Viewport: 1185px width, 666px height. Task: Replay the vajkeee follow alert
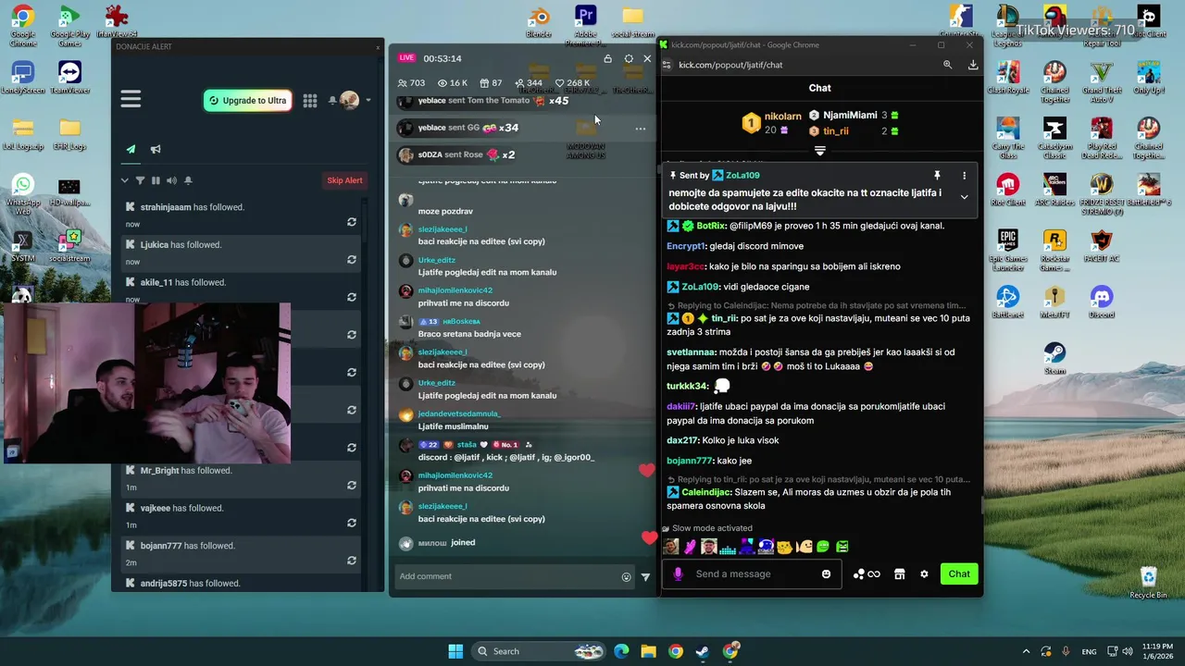[x=352, y=523]
